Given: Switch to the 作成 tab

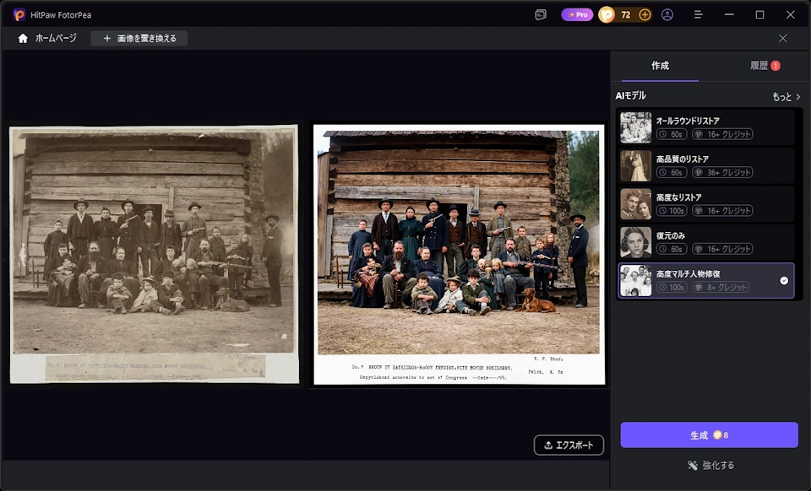Looking at the screenshot, I should (x=660, y=66).
